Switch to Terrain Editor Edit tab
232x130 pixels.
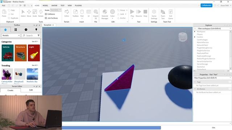coord(31,90)
